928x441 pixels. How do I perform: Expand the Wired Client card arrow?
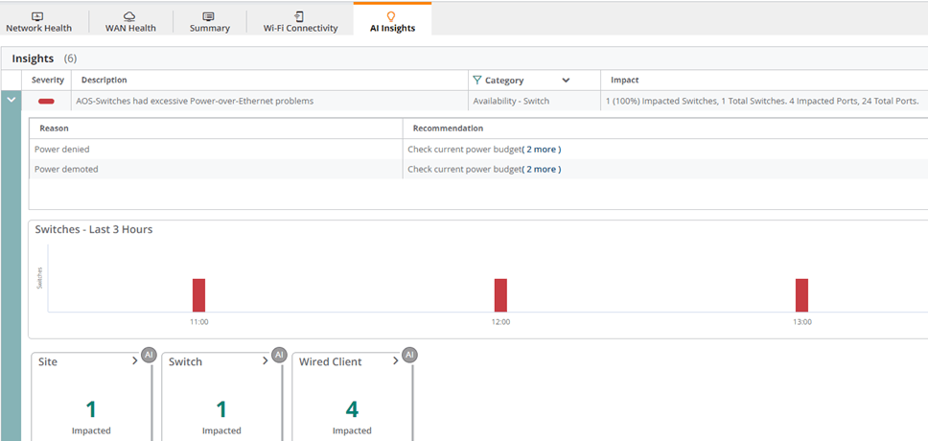[x=395, y=361]
